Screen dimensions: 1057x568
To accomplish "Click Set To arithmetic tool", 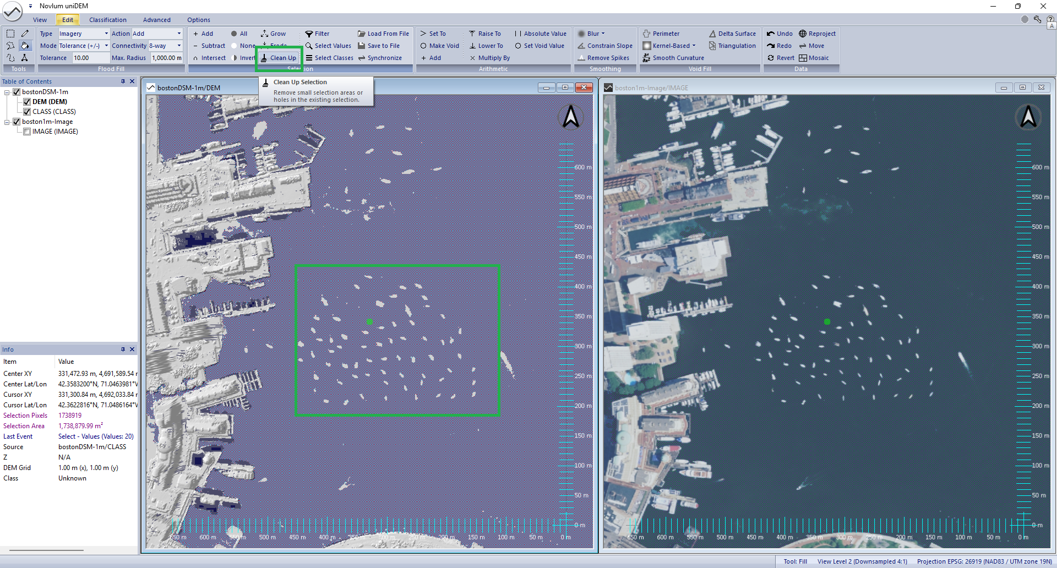I will point(433,34).
